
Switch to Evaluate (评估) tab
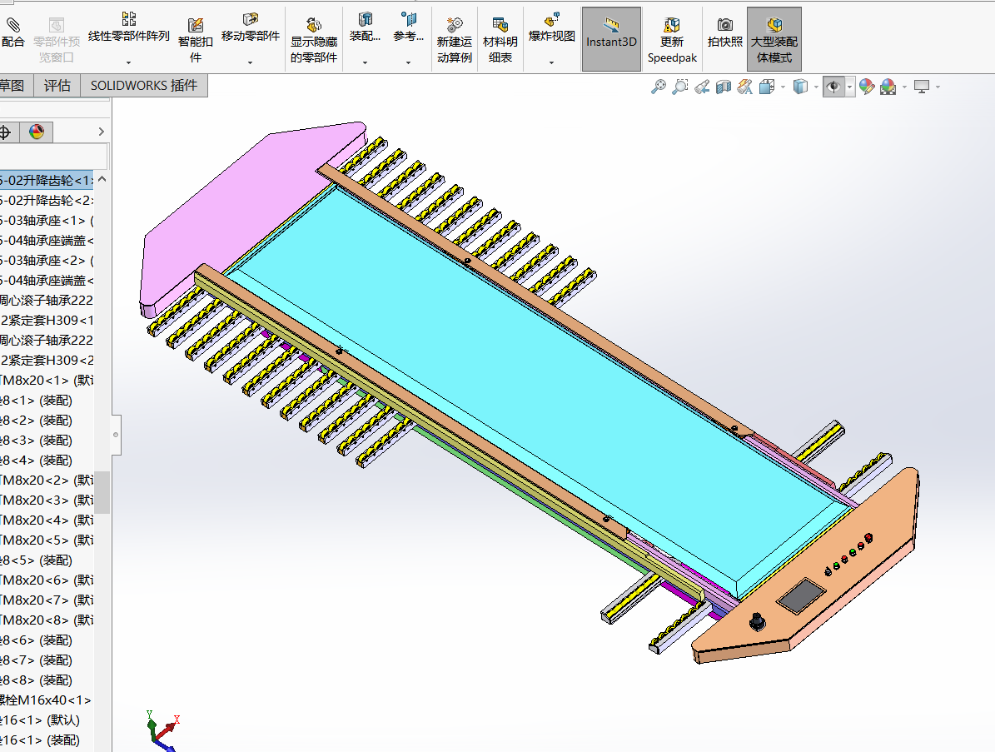(x=57, y=86)
